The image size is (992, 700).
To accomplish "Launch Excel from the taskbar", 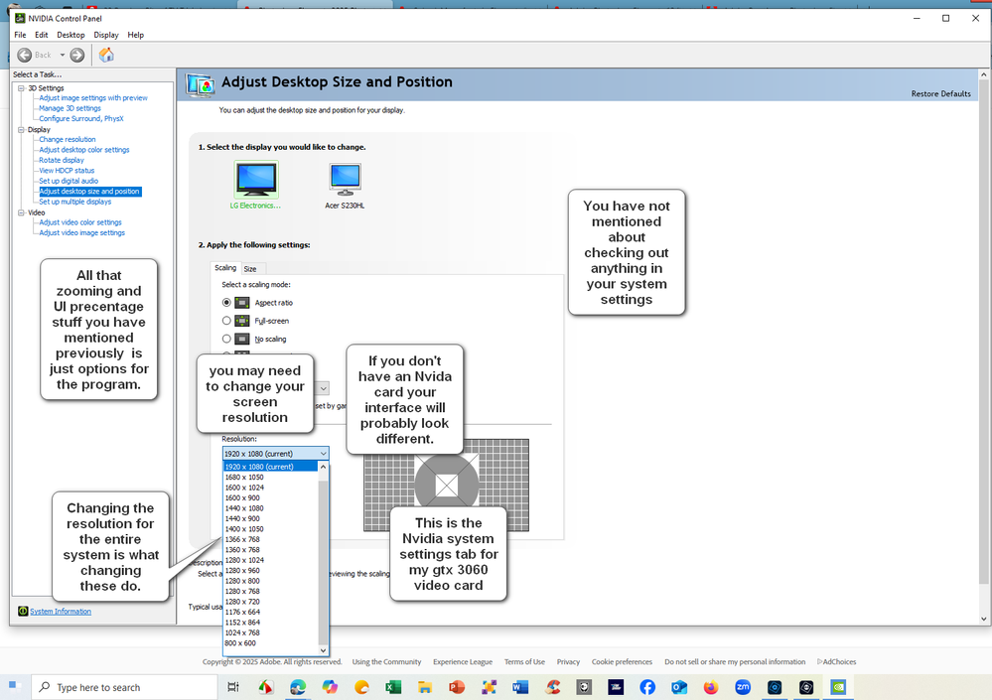I will click(393, 687).
